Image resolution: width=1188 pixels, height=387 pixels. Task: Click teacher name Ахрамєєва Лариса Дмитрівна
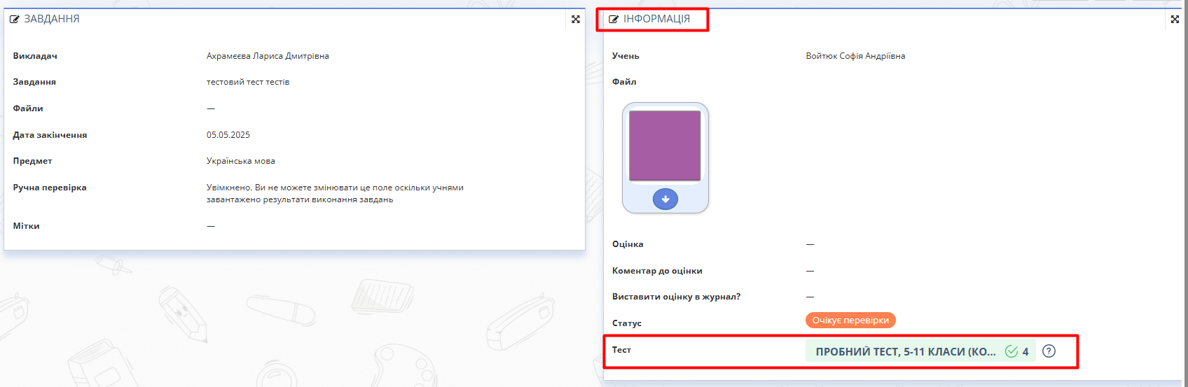coord(268,56)
